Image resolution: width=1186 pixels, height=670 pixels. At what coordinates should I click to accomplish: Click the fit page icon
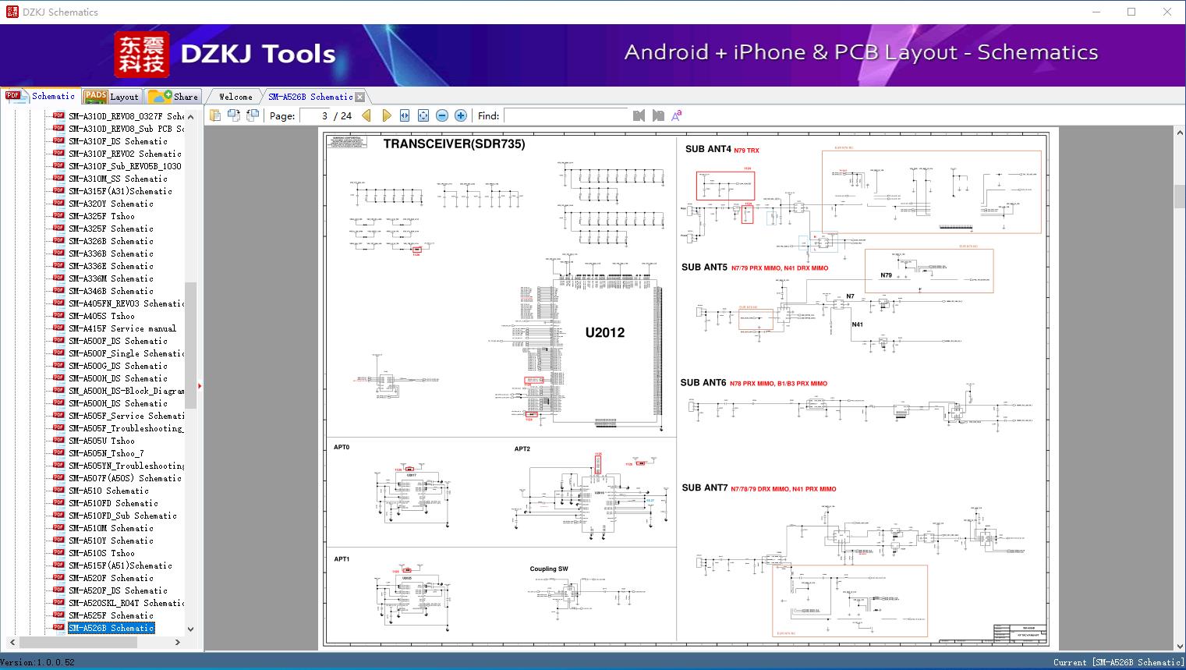click(x=423, y=115)
